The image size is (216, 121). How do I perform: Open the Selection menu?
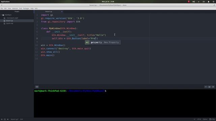[x=15, y=8]
